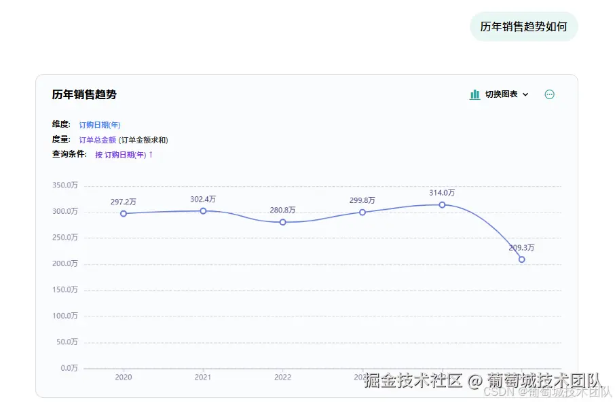Click the 299.8万 value label
This screenshot has height=402, width=615.
pos(362,200)
